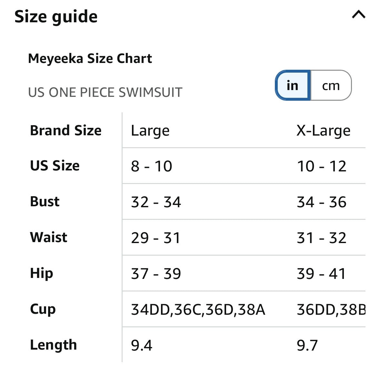Click the Large bust value 32 - 34
The image size is (380, 368).
pyautogui.click(x=156, y=202)
